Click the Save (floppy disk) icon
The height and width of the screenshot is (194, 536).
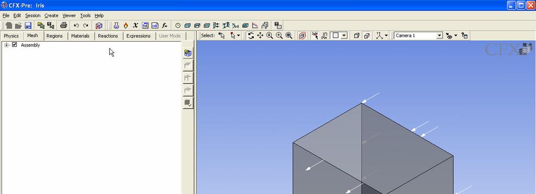pyautogui.click(x=28, y=26)
